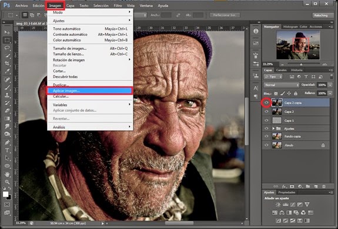The image size is (338, 229).
Task: Select the Crop tool
Action: pos(7,64)
